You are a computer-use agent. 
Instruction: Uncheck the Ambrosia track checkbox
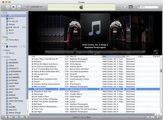(x=32, y=61)
